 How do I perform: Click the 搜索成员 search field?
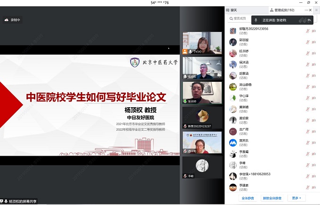point(240,19)
